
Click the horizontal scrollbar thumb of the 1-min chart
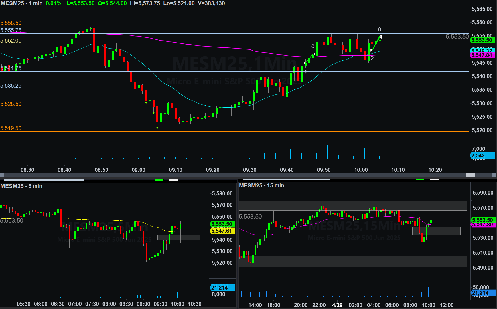470,175
